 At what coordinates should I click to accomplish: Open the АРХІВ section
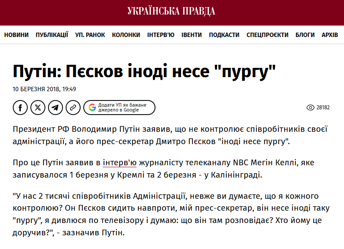(x=330, y=35)
